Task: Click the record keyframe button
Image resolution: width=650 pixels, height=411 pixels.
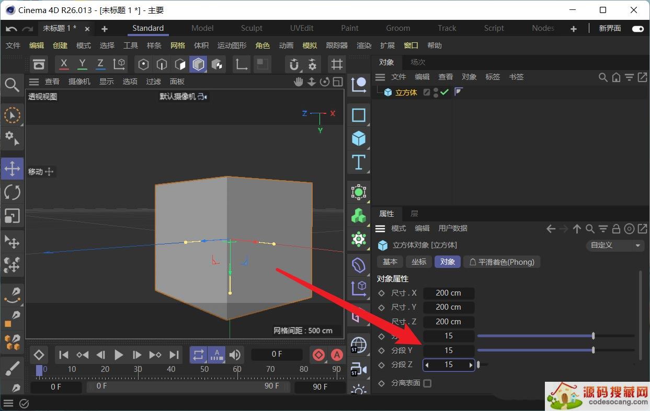Action: tap(318, 355)
